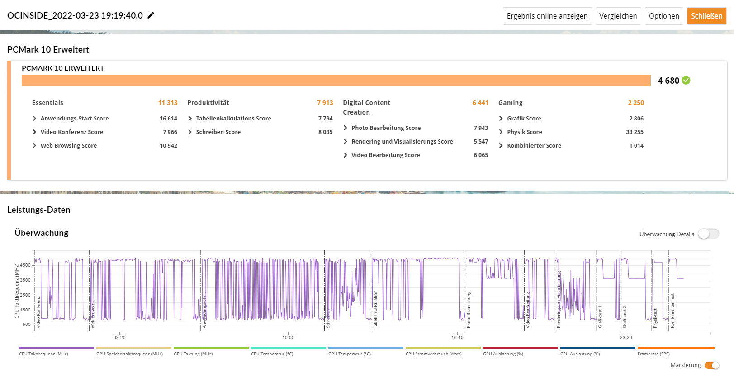Expand Kombinierter Score row

tap(501, 146)
